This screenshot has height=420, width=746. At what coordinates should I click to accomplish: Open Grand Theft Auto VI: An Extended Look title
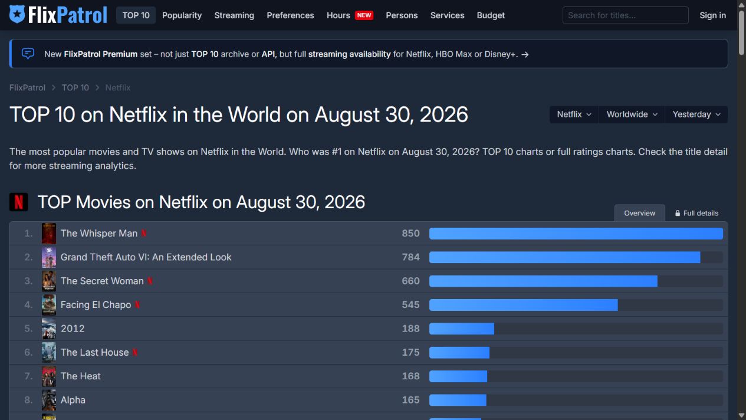coord(146,257)
